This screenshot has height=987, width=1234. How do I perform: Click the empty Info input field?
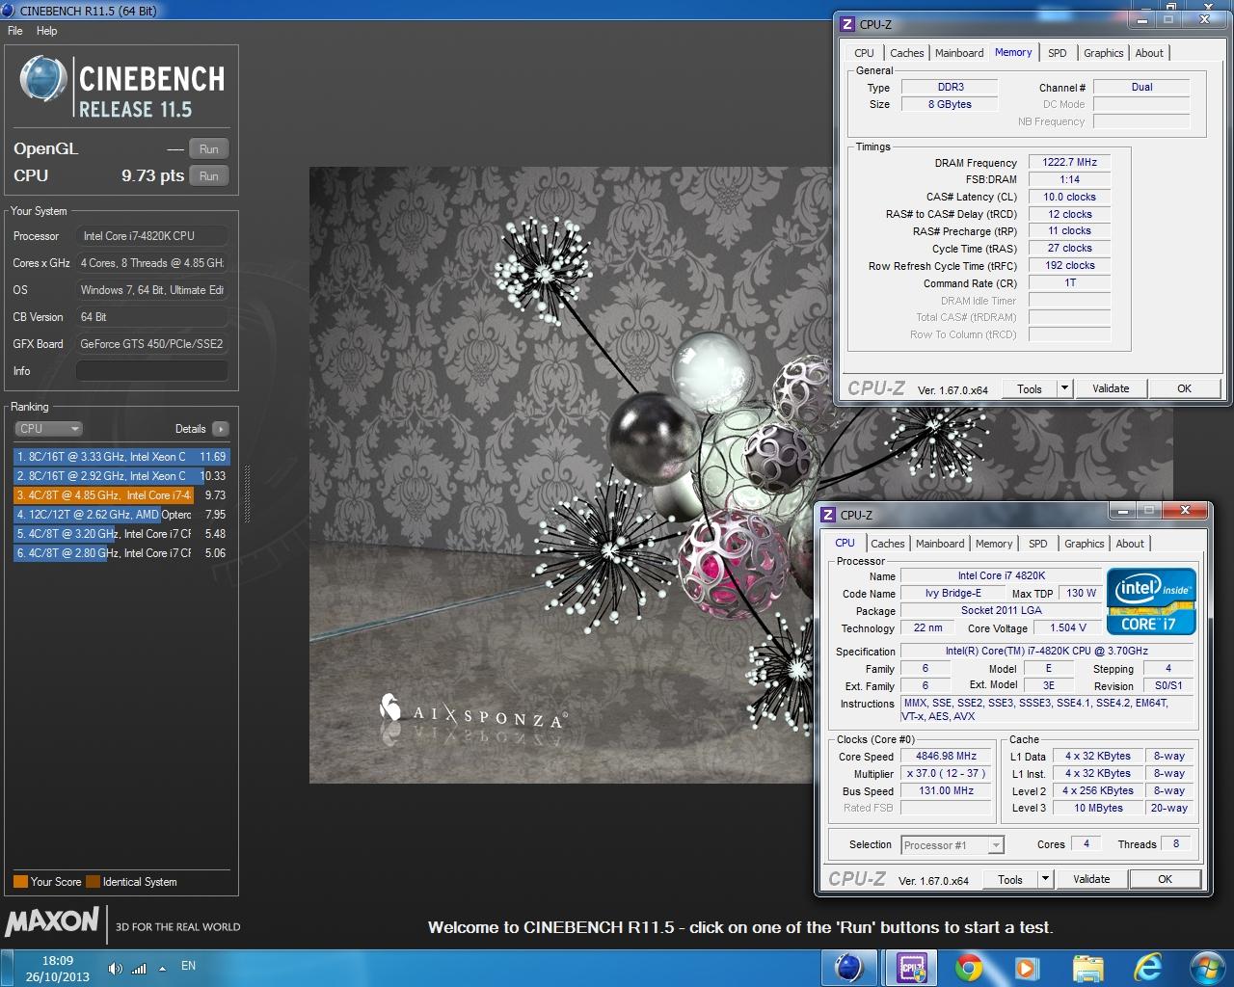point(152,371)
